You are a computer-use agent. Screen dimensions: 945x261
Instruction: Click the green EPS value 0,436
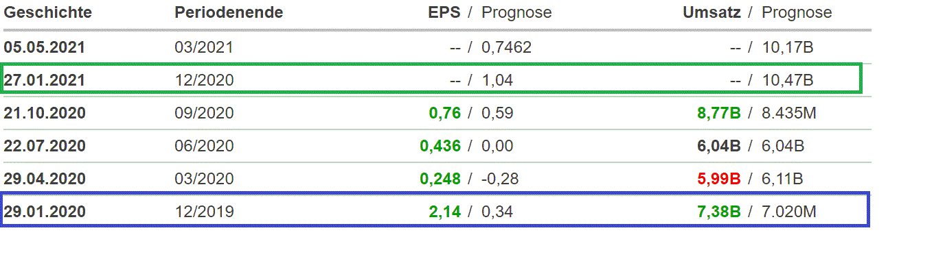[440, 146]
